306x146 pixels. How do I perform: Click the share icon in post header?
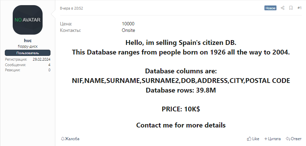[x=282, y=8]
